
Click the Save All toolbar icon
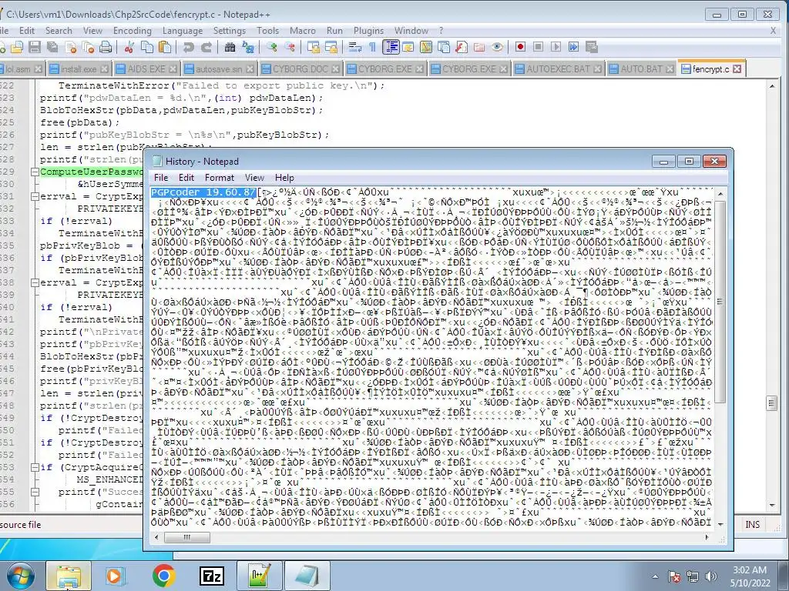[52, 47]
